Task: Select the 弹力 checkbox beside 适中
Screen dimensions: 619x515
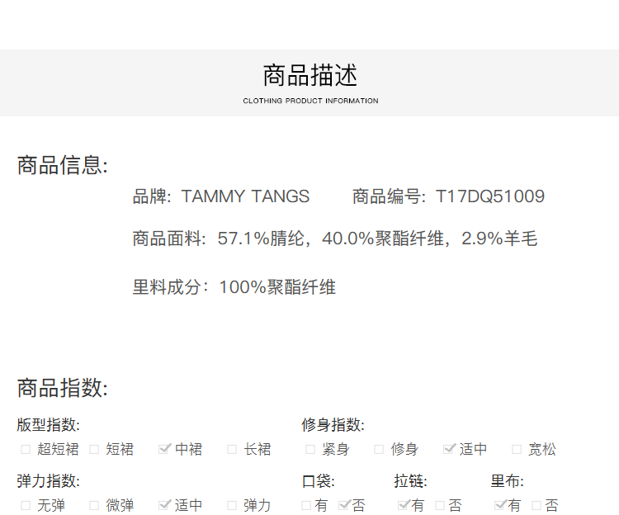Action: click(x=232, y=505)
